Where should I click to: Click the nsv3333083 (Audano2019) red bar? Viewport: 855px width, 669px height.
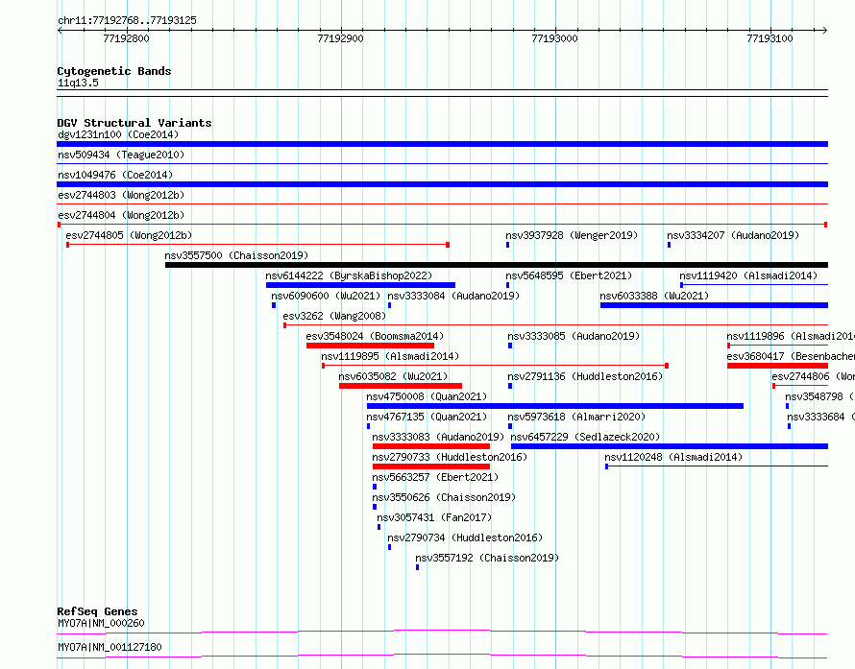(431, 446)
